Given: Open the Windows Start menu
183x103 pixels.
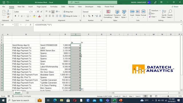Looking at the screenshot, I should [3, 100].
